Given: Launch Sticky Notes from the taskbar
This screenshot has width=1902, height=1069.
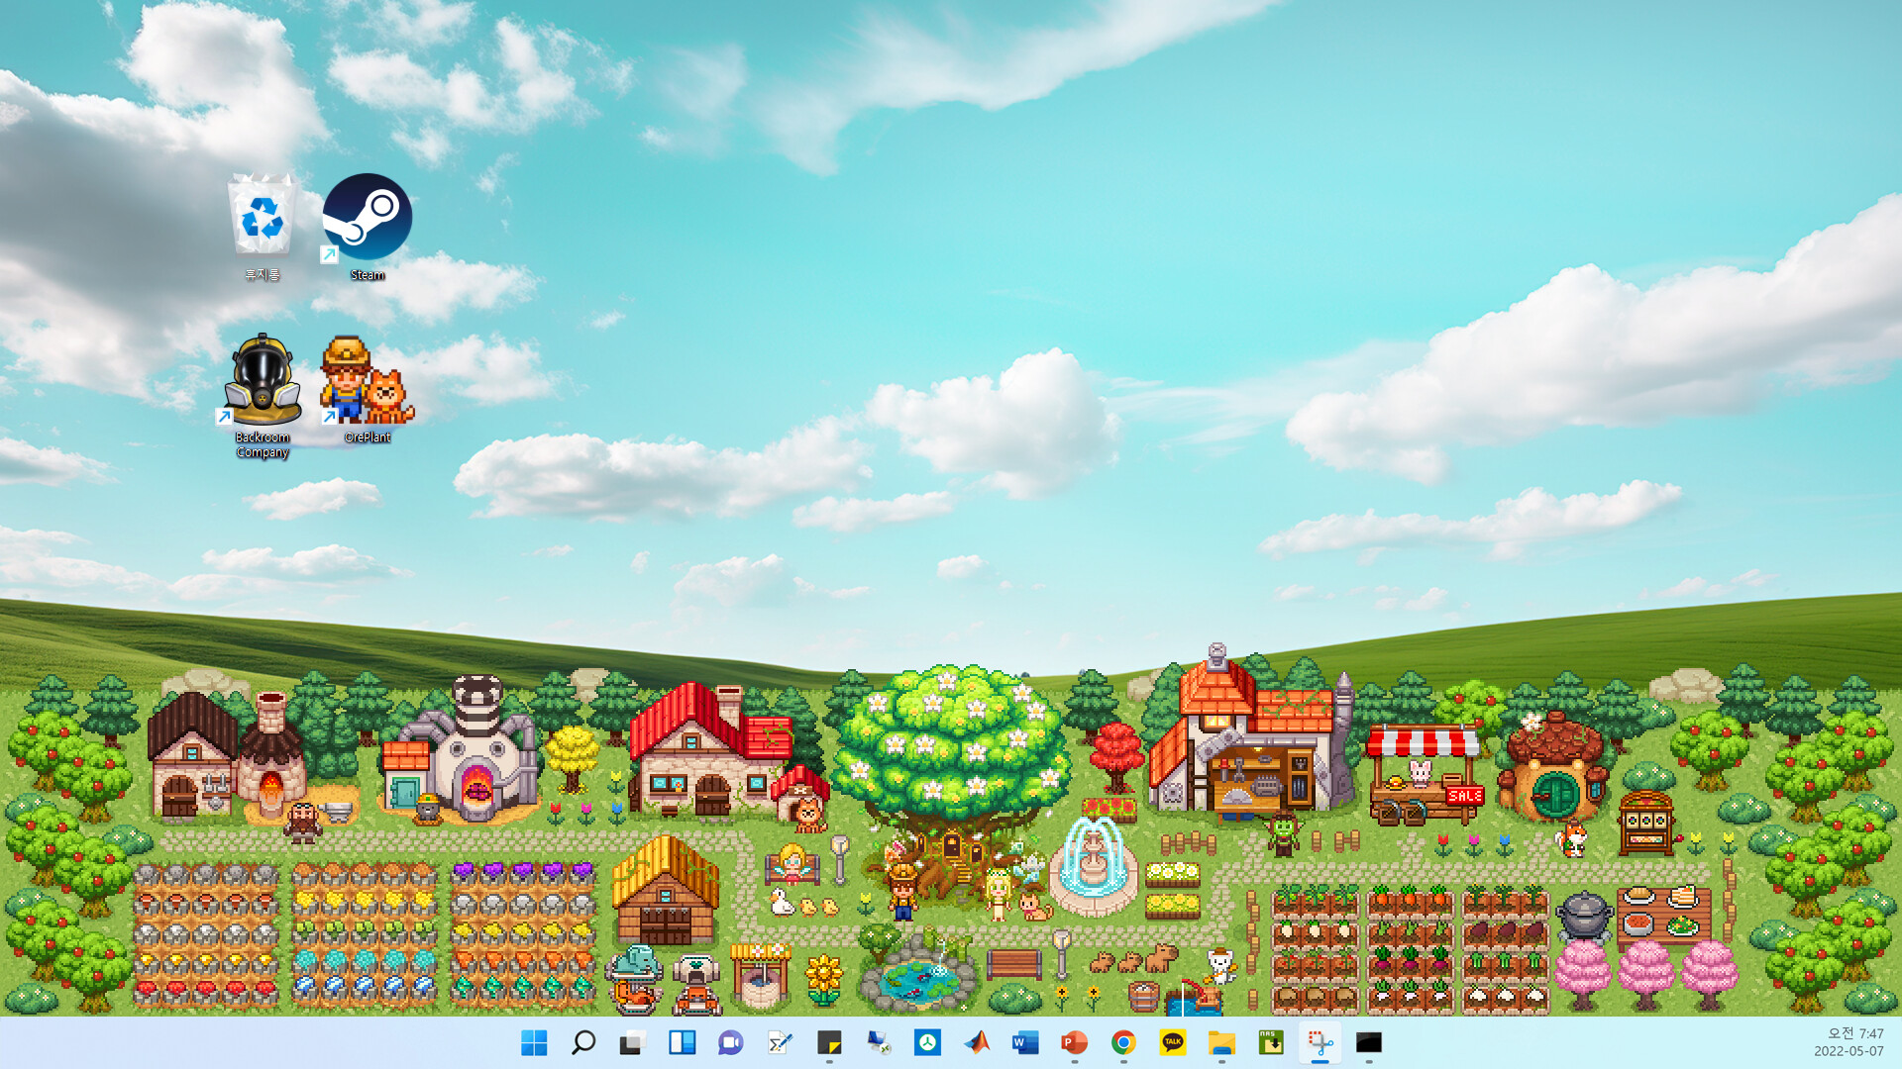Looking at the screenshot, I should (829, 1042).
